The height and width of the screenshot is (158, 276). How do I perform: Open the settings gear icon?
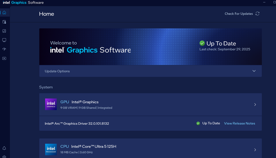pyautogui.click(x=4, y=156)
